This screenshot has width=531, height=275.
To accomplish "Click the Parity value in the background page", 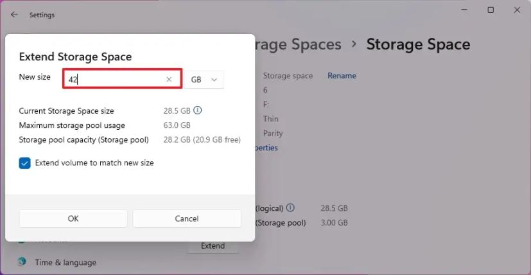I will [x=273, y=133].
